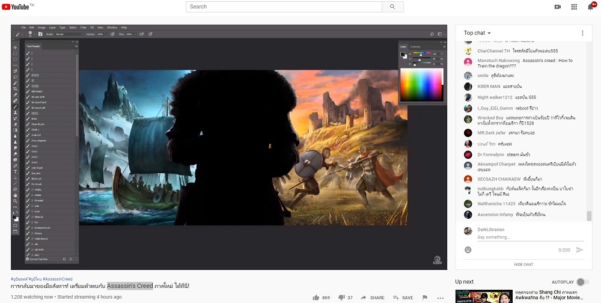Open the File menu in Photoshop
Viewport: 601px width, 303px height.
coord(24,28)
